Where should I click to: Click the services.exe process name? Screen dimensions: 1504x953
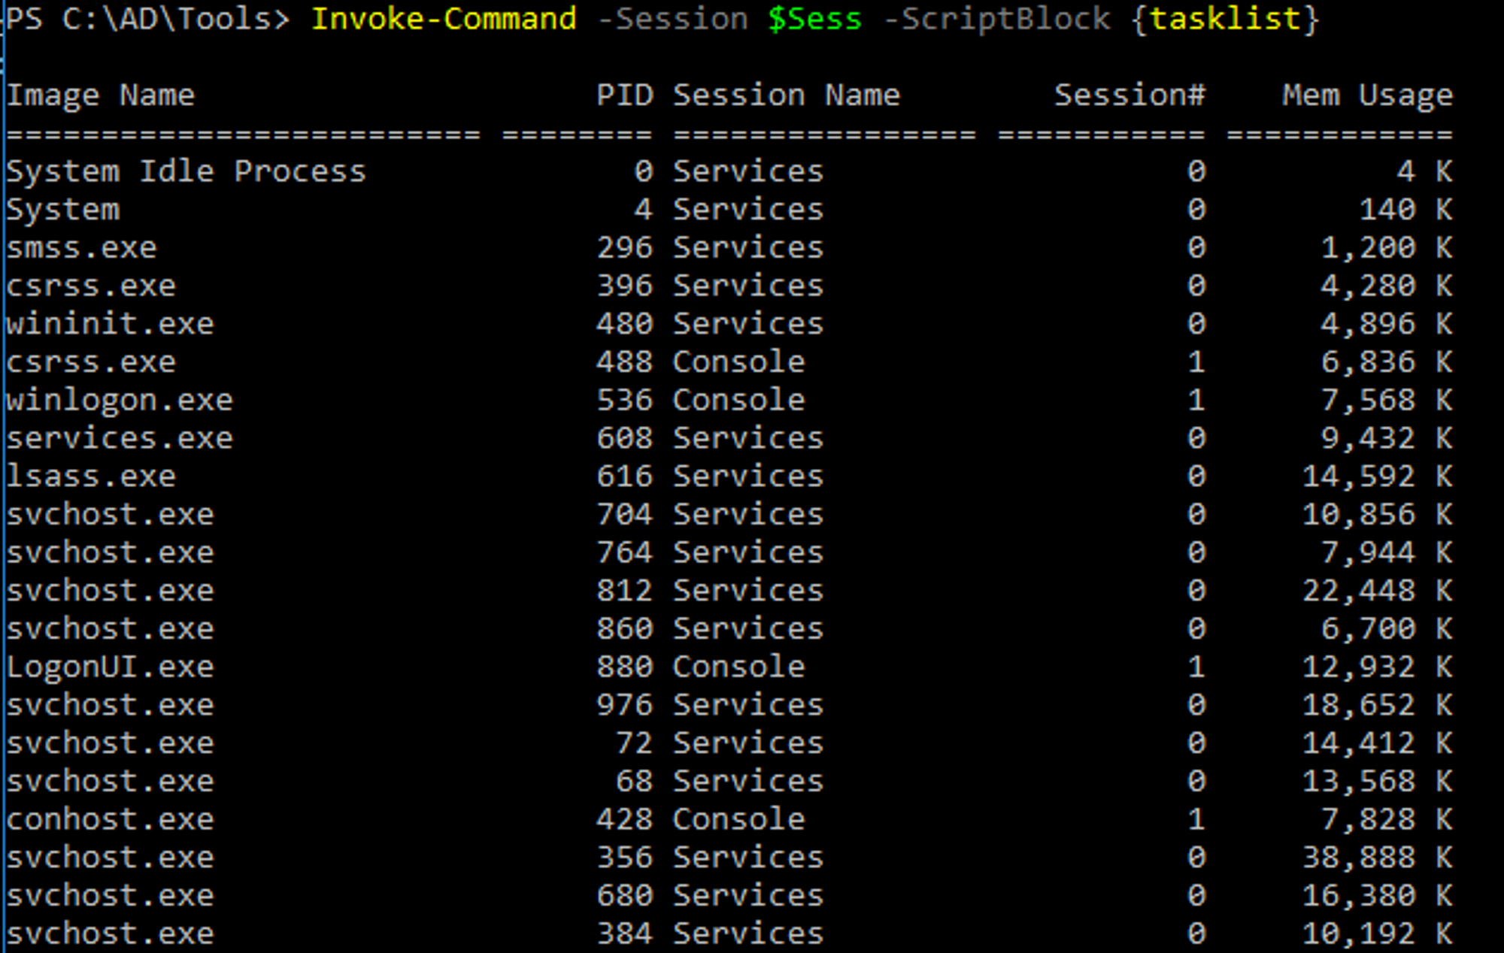(x=120, y=438)
